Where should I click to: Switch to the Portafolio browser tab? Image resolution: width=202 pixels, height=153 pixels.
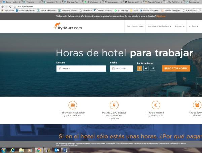pyautogui.click(x=32, y=2)
